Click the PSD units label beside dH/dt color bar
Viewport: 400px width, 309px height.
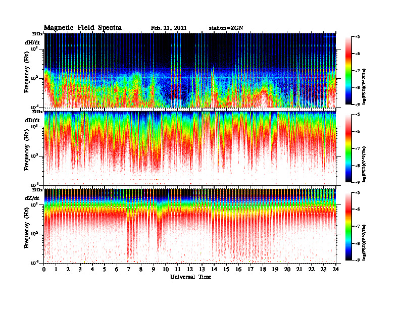[x=365, y=87]
